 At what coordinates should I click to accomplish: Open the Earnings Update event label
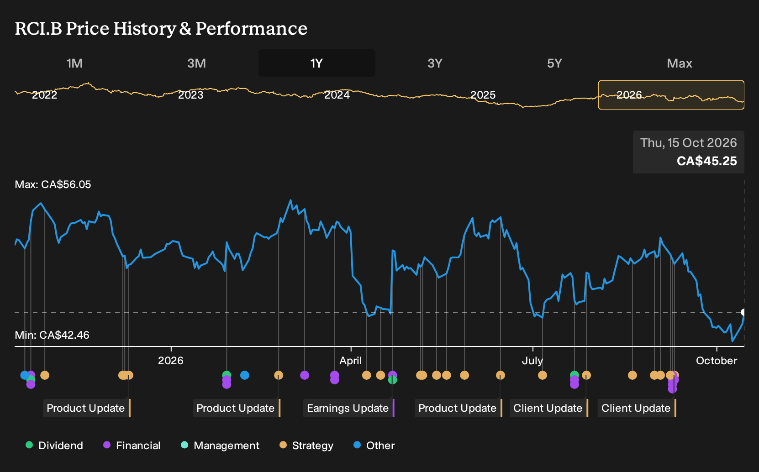coord(349,408)
